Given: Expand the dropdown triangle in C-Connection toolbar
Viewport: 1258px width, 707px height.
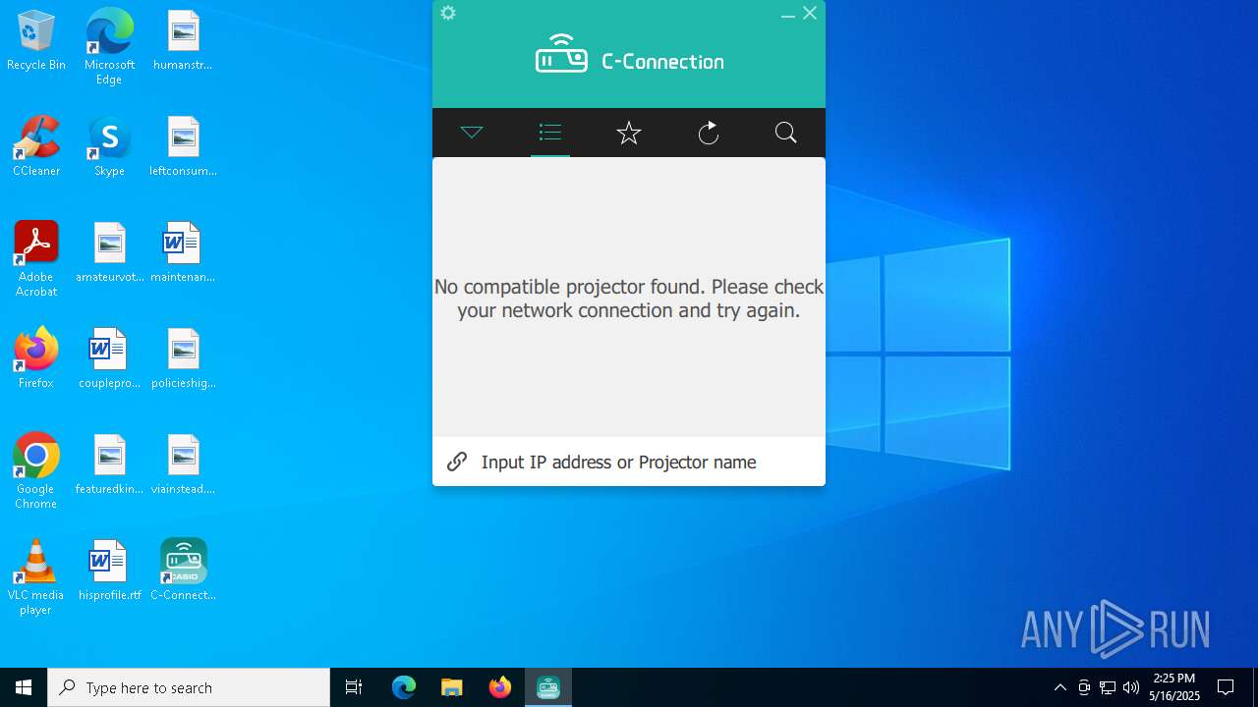Looking at the screenshot, I should 472,133.
